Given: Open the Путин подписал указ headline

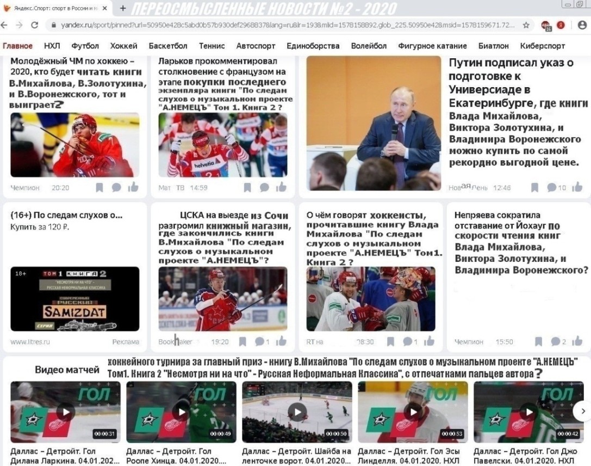Looking at the screenshot, I should point(518,113).
